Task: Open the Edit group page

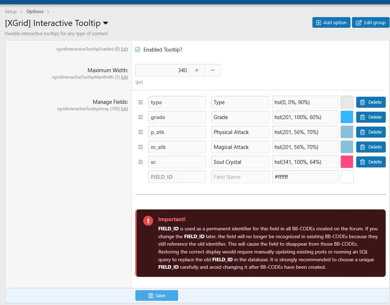Action: pyautogui.click(x=371, y=23)
